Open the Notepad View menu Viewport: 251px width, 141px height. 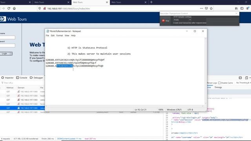click(67, 36)
